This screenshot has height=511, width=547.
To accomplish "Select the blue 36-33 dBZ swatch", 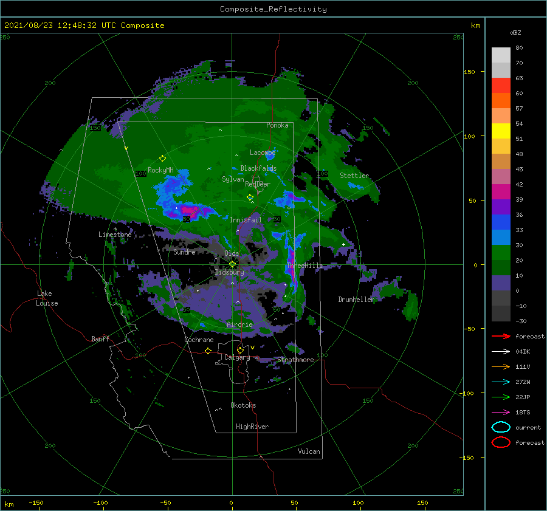I will pos(501,222).
